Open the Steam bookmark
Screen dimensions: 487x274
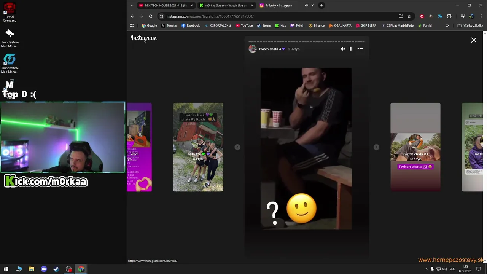click(264, 25)
